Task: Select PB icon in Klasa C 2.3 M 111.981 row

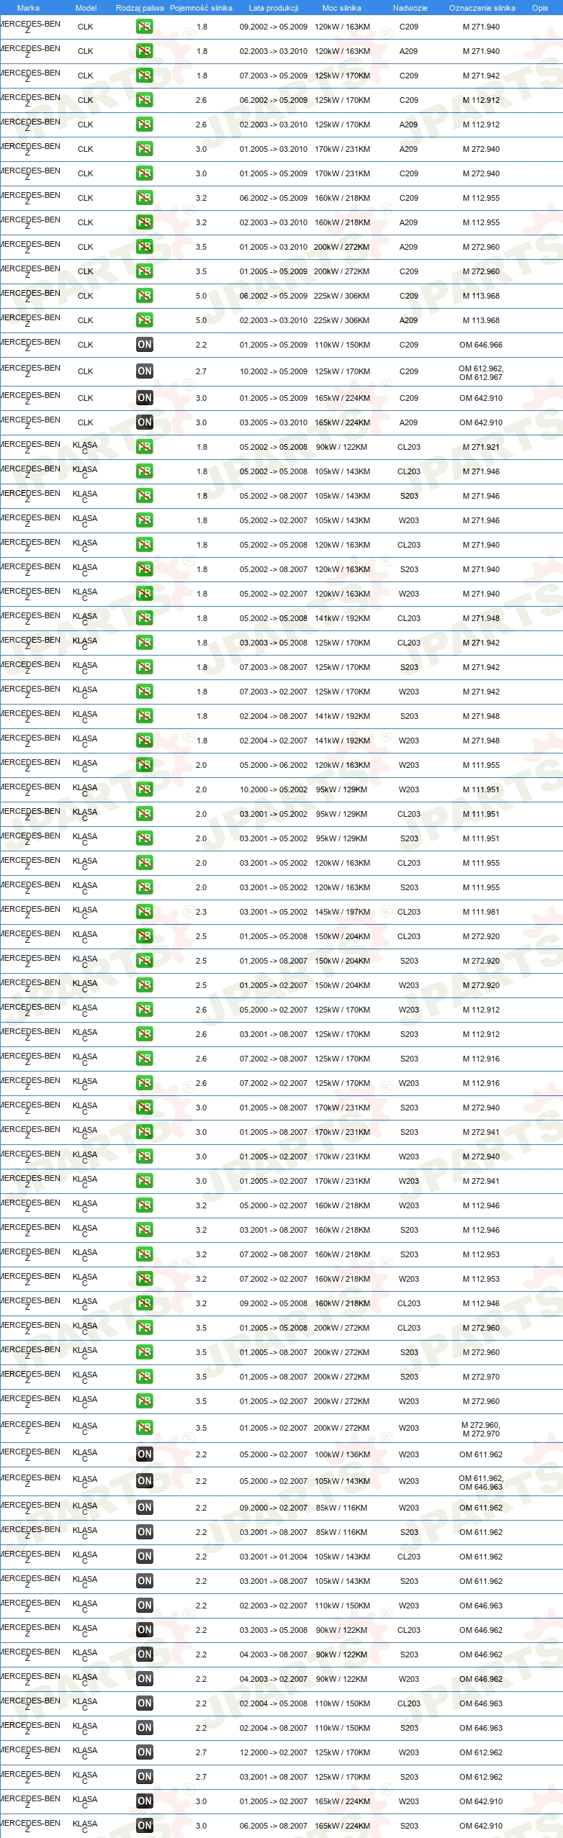Action: pos(145,912)
